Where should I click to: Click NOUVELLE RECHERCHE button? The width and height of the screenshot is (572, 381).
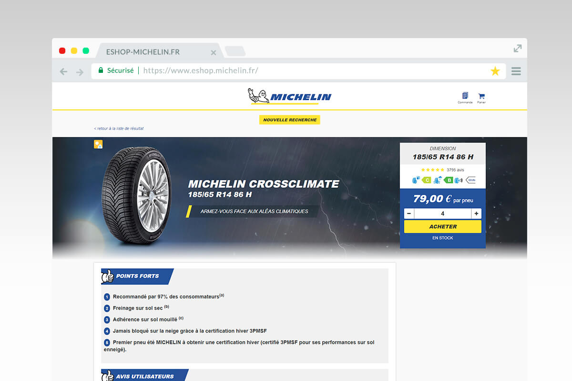(290, 120)
